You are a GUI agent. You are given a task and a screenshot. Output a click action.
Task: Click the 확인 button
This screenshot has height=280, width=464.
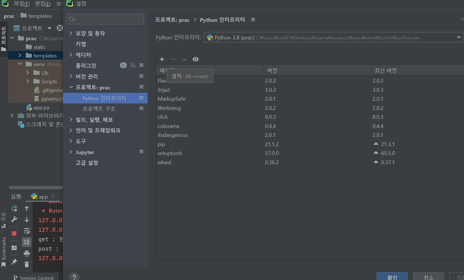(392, 276)
